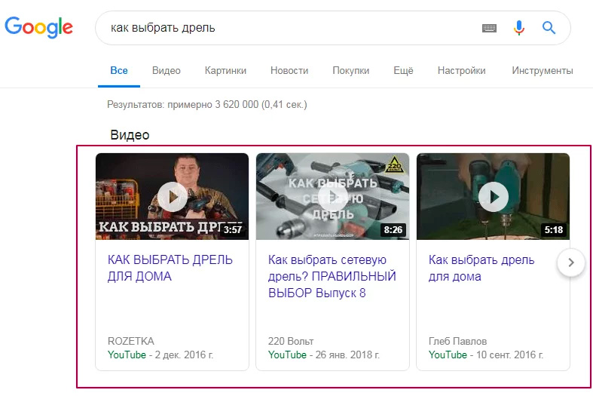The width and height of the screenshot is (593, 396).
Task: Click the 8:26 duration video thumbnail
Action: click(x=332, y=196)
